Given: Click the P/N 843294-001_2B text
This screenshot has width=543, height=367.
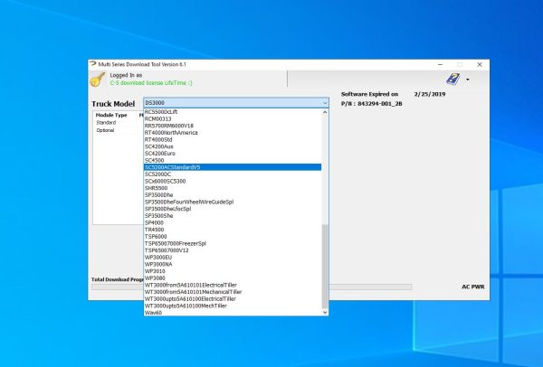Looking at the screenshot, I should pos(372,103).
